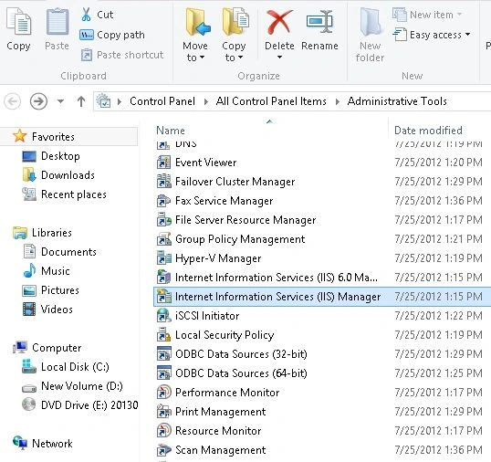Image resolution: width=491 pixels, height=462 pixels.
Task: Click Control Panel in the address breadcrumb
Action: (162, 101)
